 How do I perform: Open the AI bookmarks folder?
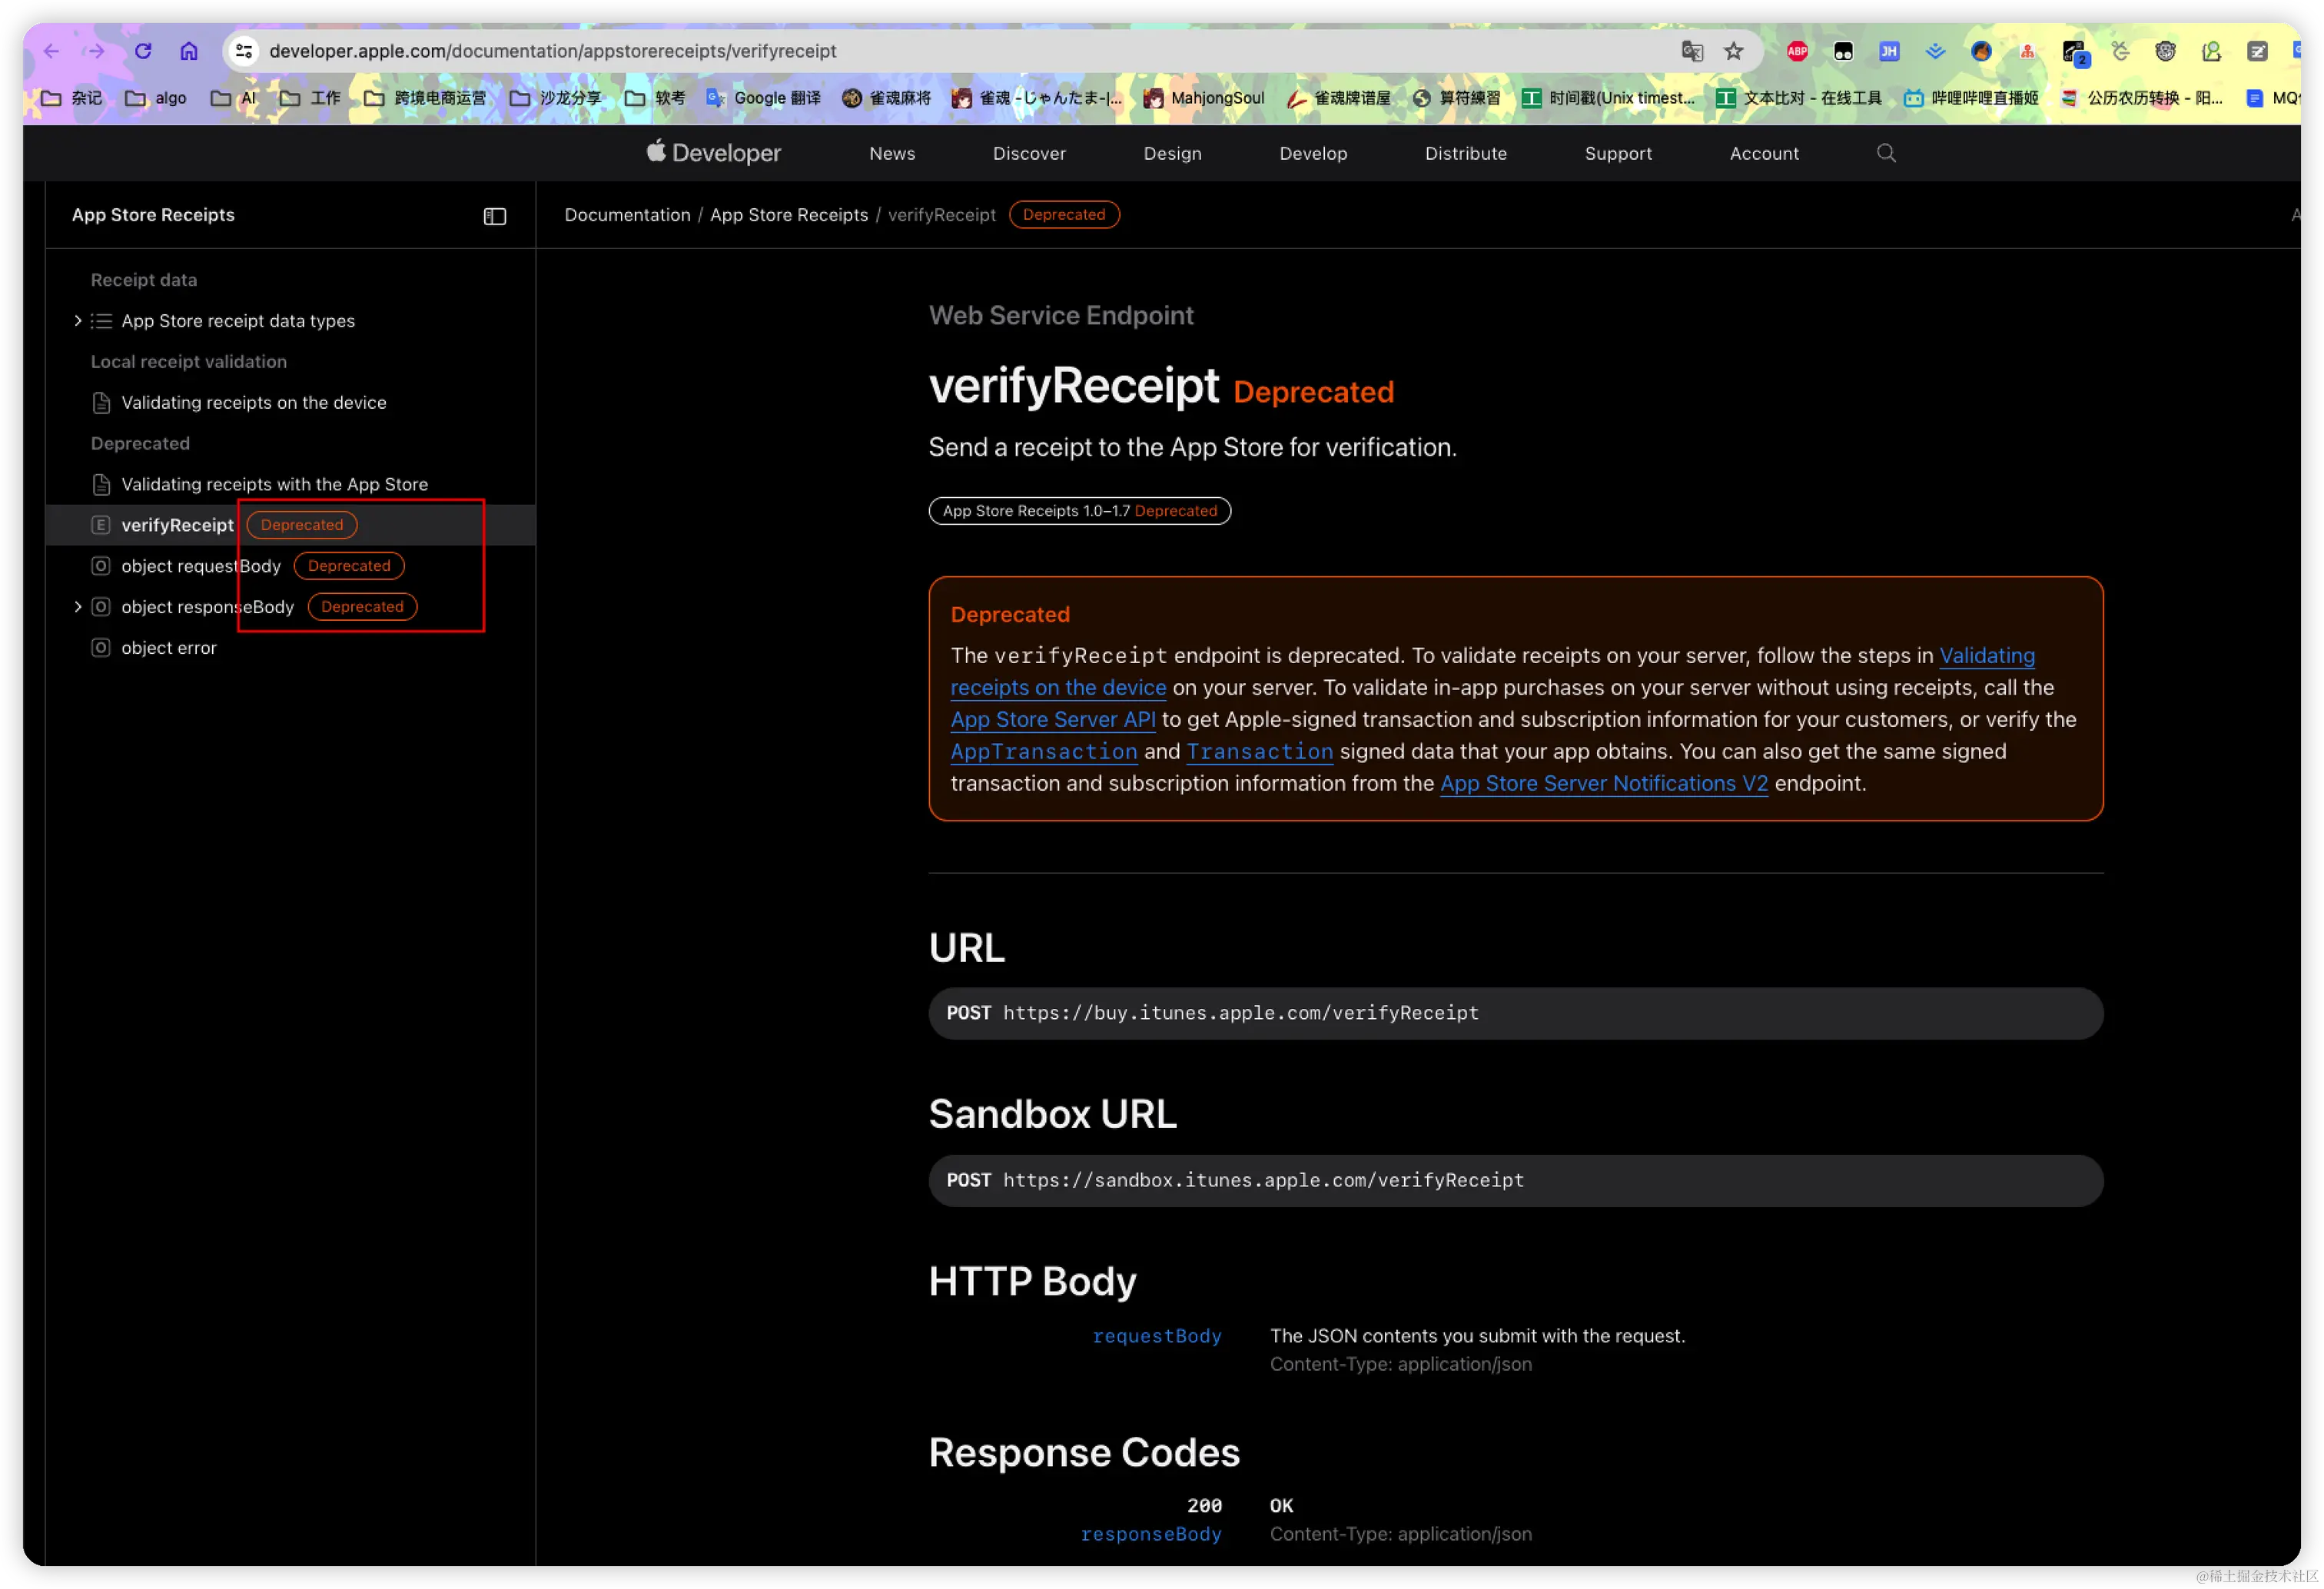coord(234,98)
